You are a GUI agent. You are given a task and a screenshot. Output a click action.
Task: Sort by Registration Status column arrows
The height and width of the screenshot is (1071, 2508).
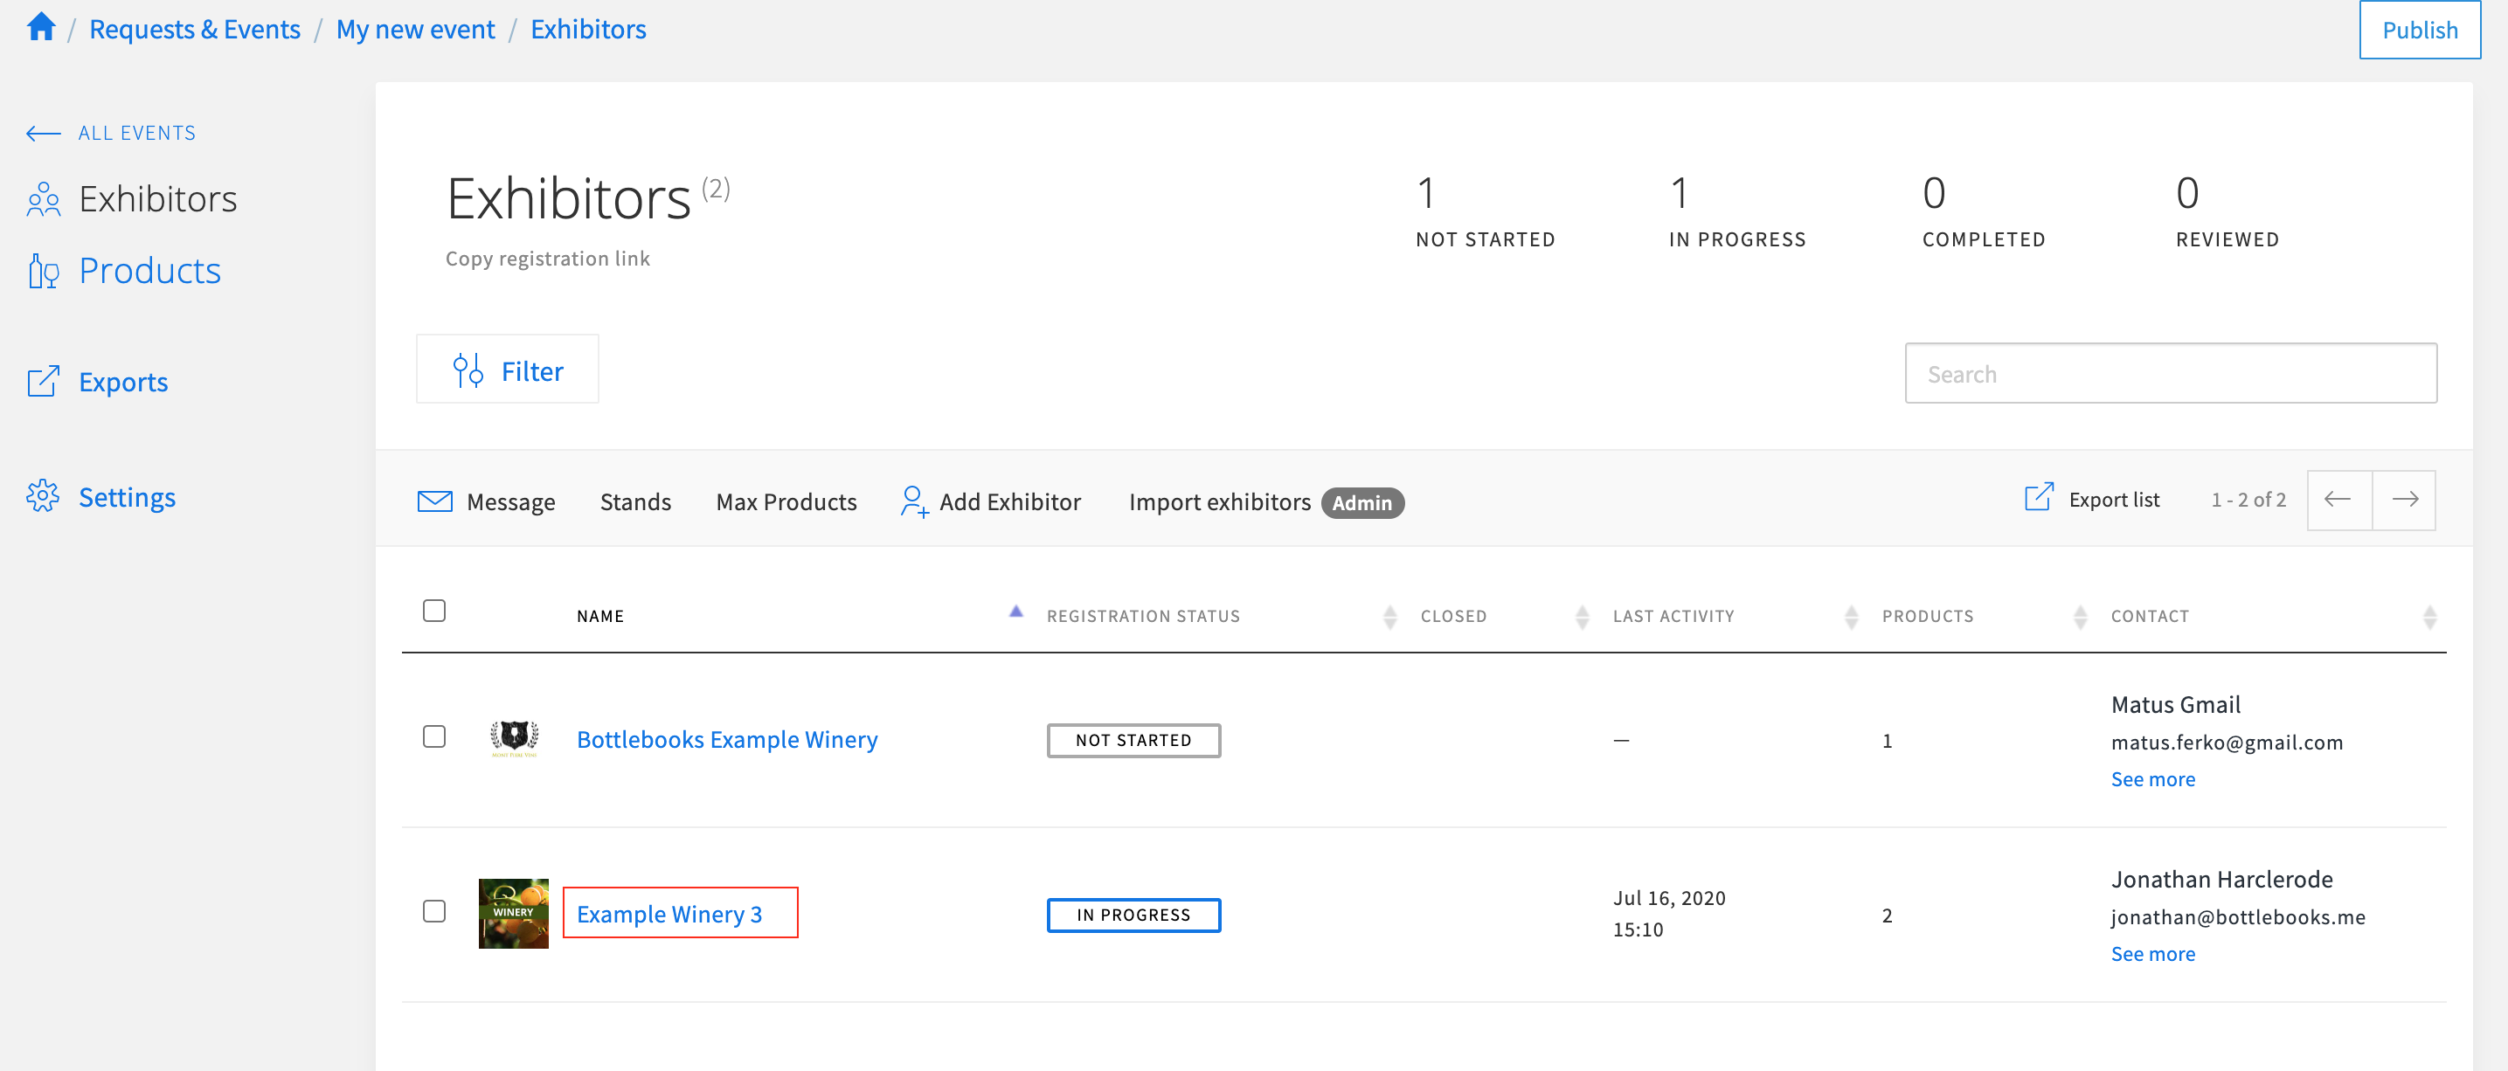tap(1389, 617)
